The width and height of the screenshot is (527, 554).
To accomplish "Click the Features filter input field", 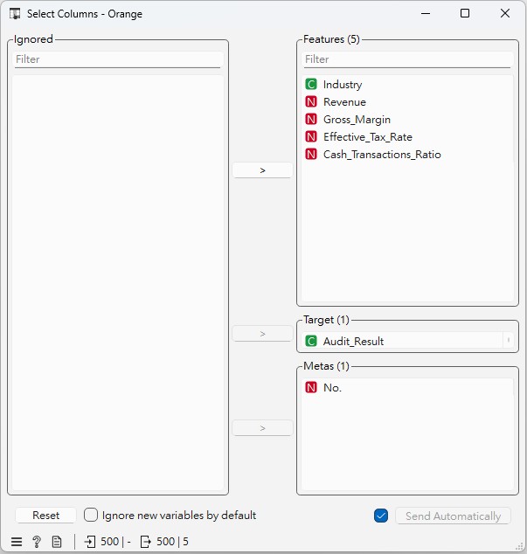I will point(406,59).
